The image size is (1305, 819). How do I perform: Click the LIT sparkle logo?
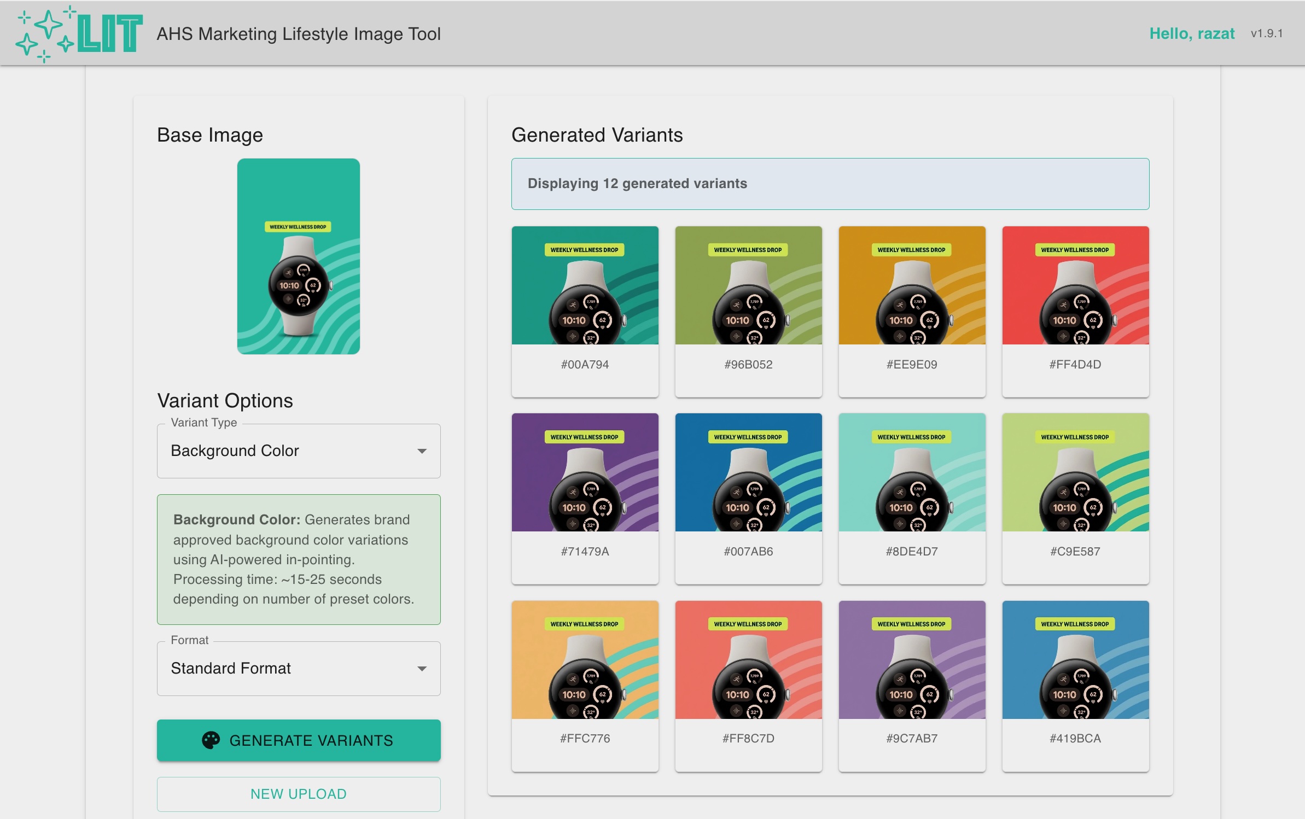79,34
